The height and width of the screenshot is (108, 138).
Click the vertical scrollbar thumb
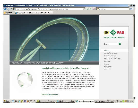pyautogui.click(x=134, y=32)
